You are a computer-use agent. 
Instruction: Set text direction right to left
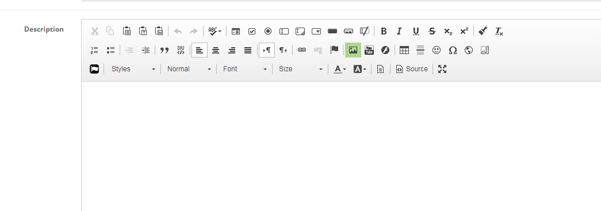coord(283,50)
